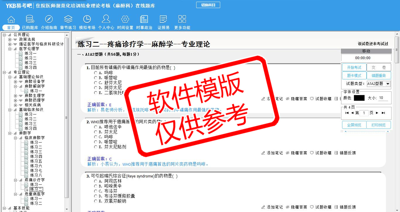The image size is (400, 212).
Task: Click the black font color swatch
Action: tap(359, 98)
